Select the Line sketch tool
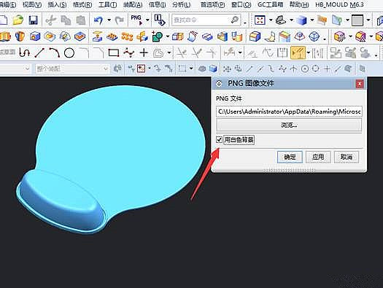This screenshot has width=383, height=288. (x=39, y=52)
